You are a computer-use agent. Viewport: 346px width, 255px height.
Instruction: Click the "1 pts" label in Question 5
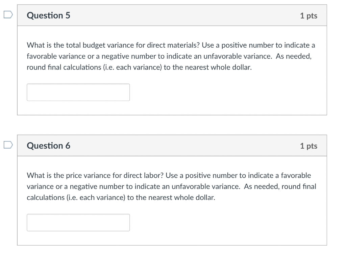[x=308, y=16]
